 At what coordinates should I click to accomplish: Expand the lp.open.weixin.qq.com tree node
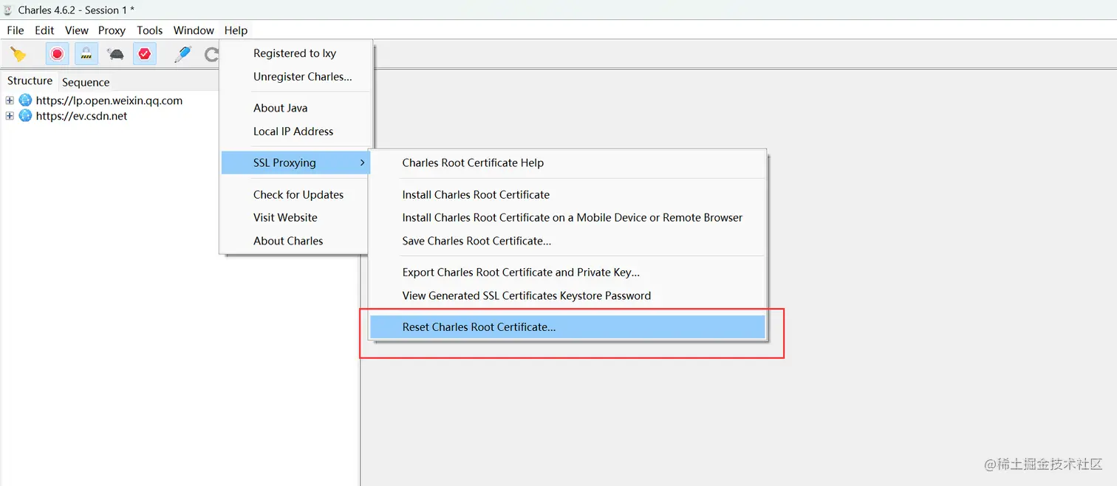[x=10, y=100]
